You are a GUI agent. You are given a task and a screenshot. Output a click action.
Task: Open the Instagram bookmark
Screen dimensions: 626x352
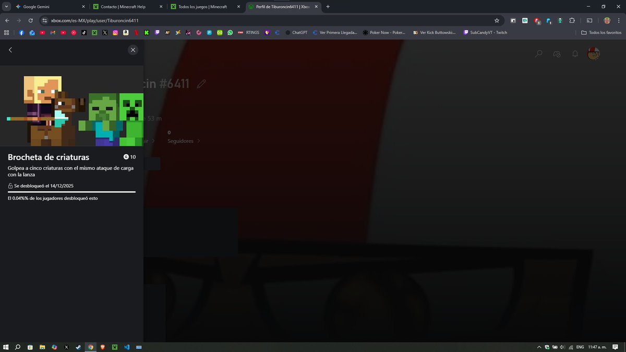pos(115,32)
